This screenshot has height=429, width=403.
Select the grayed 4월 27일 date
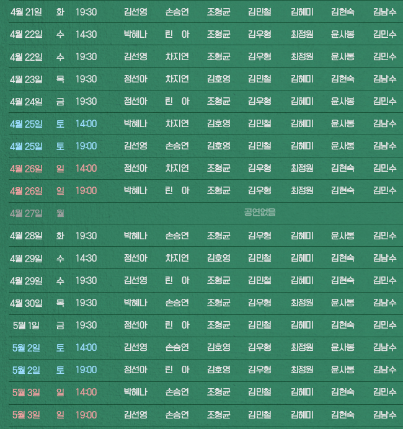(26, 213)
